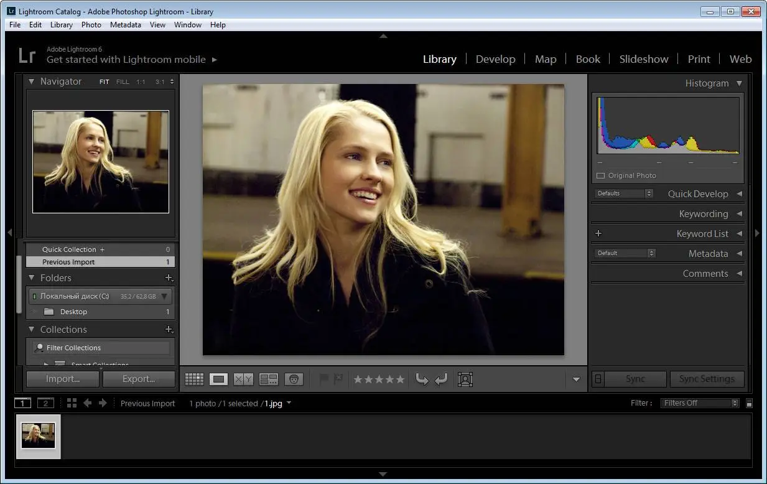The height and width of the screenshot is (484, 767).
Task: Click the left panel vertical scrollbar
Action: 19,284
